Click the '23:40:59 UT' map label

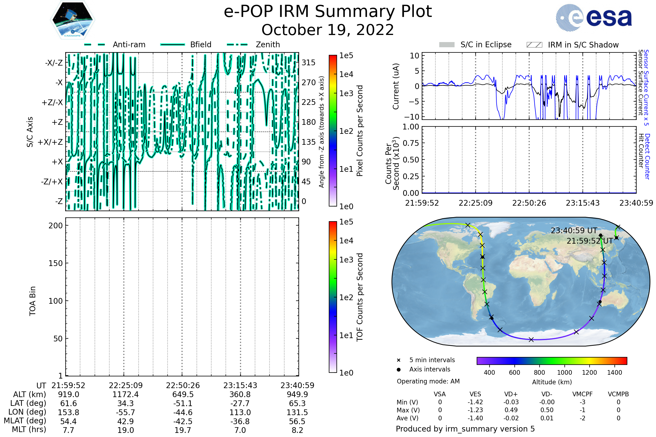574,231
